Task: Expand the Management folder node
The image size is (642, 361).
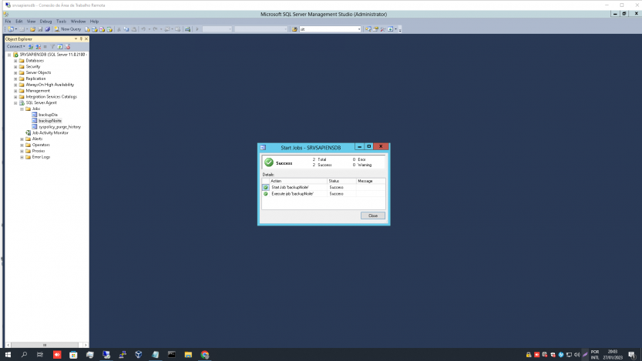Action: point(15,91)
